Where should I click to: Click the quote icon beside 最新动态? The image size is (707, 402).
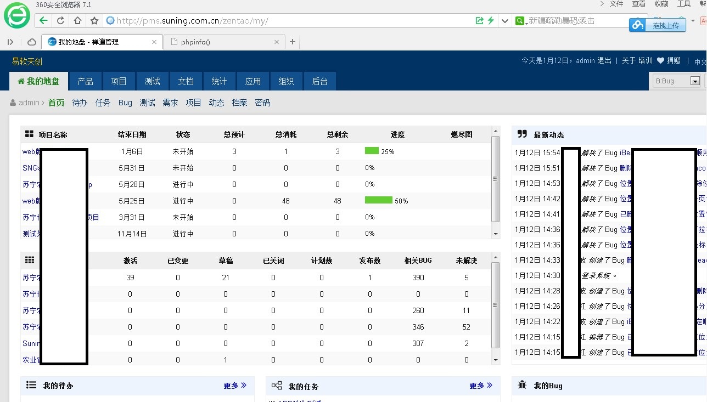click(x=522, y=134)
